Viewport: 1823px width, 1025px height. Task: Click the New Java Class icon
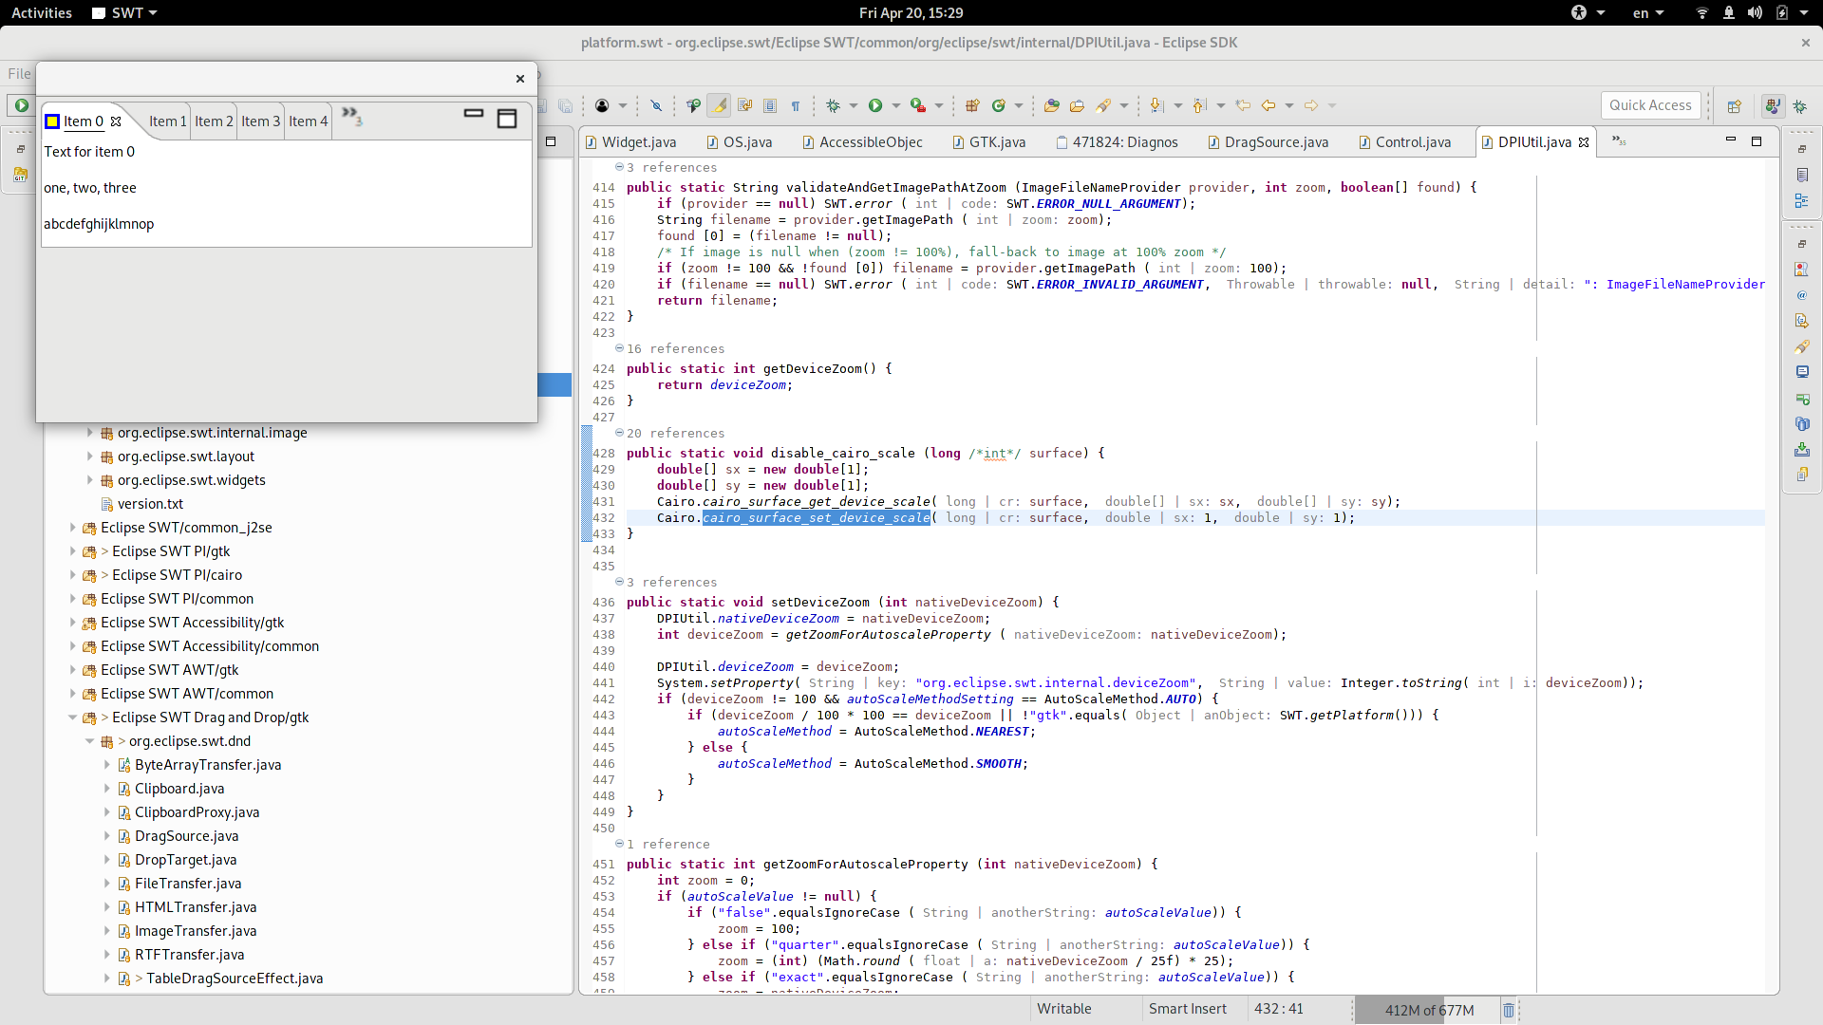pos(999,105)
